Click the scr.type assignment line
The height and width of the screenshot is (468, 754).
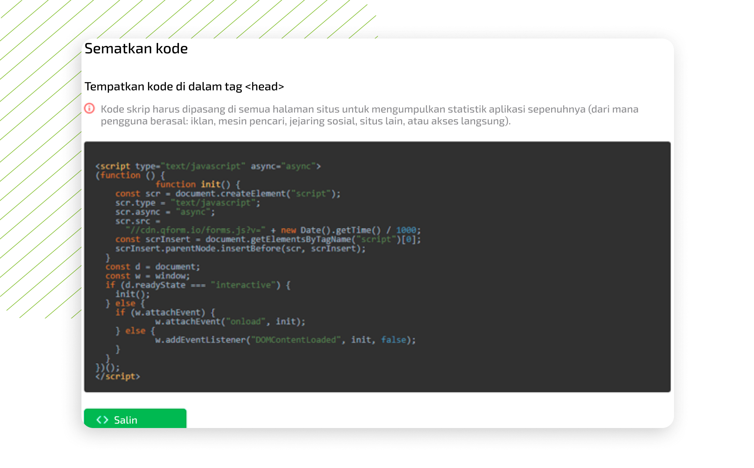pyautogui.click(x=187, y=203)
